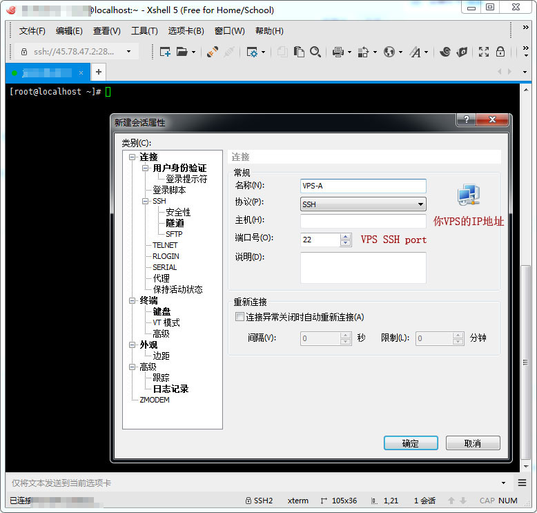Increase port number with up stepper arrow

346,236
